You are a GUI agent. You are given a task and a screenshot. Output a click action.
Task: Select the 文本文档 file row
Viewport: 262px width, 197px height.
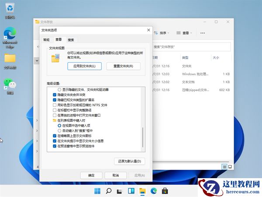click(192, 82)
